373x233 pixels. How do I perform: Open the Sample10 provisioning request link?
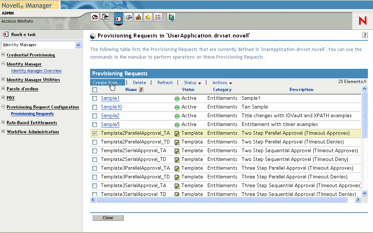[x=112, y=107]
